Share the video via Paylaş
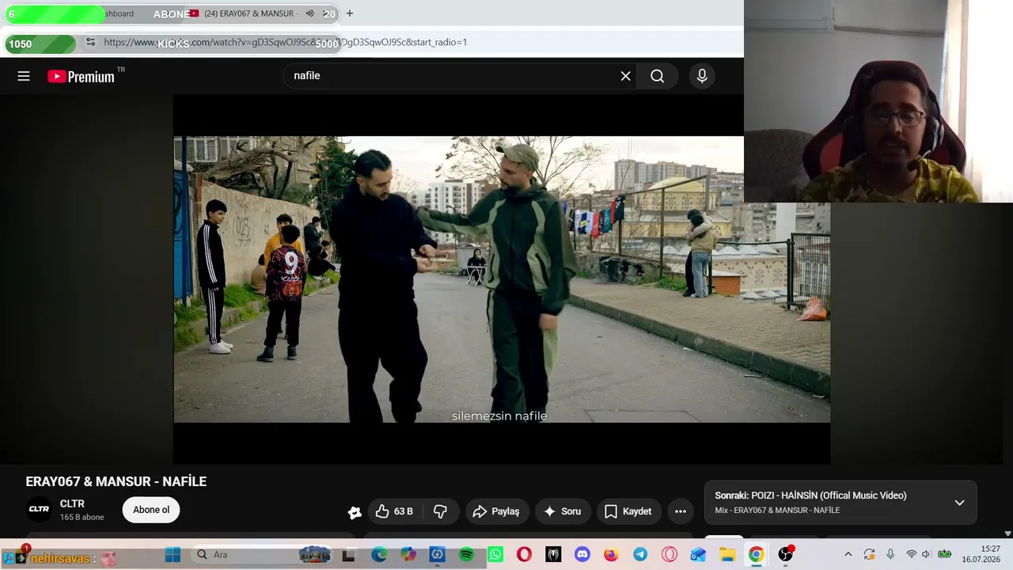The width and height of the screenshot is (1013, 570). pos(496,511)
